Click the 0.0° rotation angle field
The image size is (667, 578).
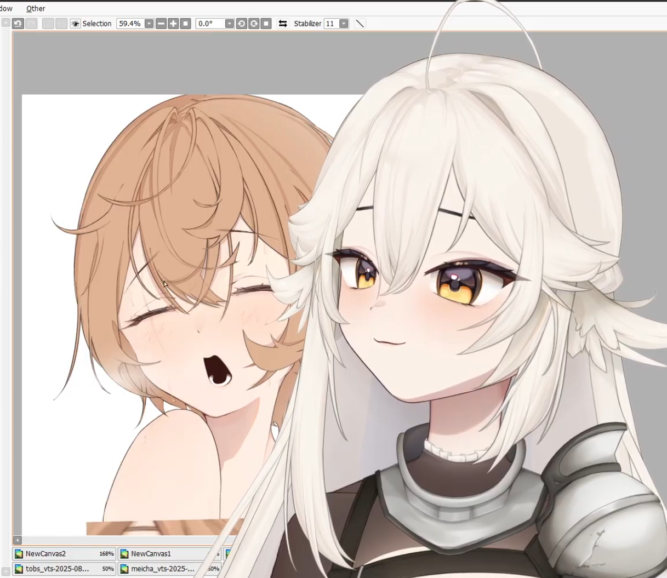pos(210,24)
